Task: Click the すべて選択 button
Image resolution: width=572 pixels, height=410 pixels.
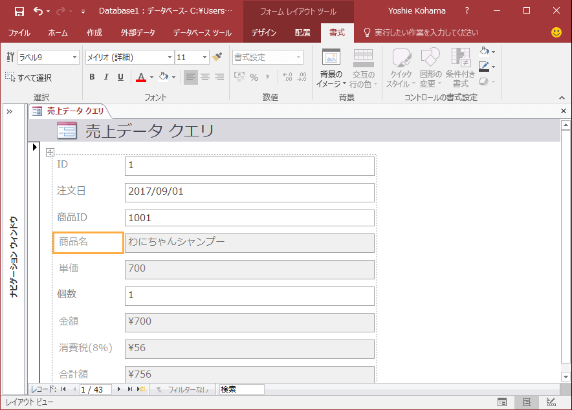Action: (28, 78)
